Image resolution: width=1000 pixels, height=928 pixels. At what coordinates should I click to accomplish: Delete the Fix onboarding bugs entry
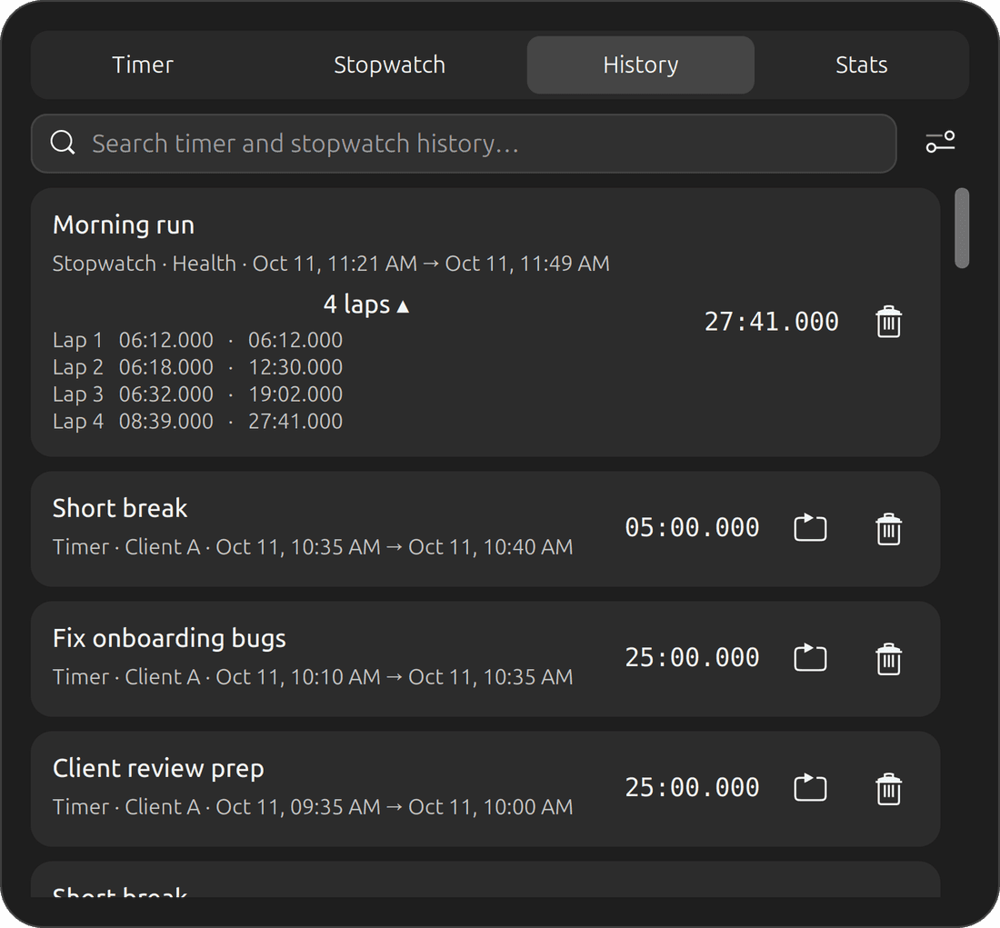point(888,659)
